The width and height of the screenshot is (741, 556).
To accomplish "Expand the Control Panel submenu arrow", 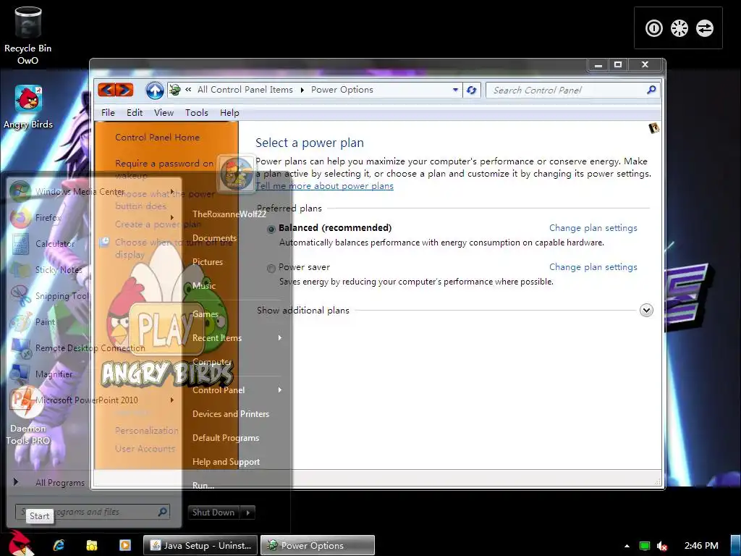I will pos(280,390).
